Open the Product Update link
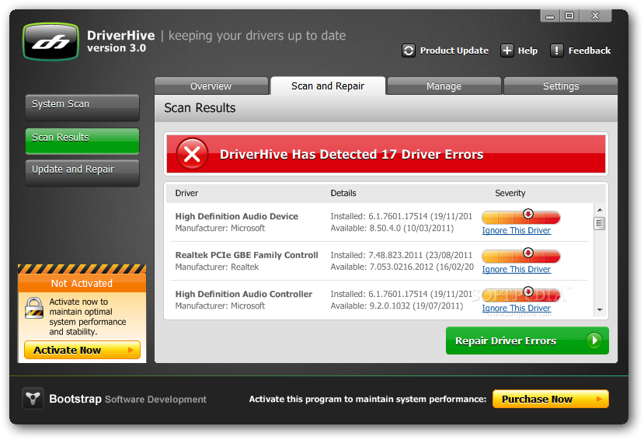 (454, 51)
